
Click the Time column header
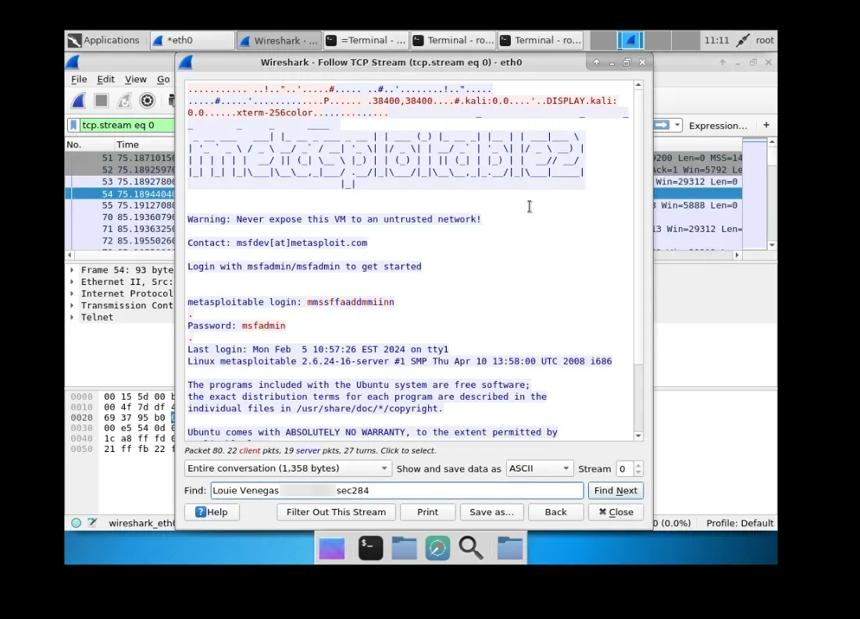(145, 144)
